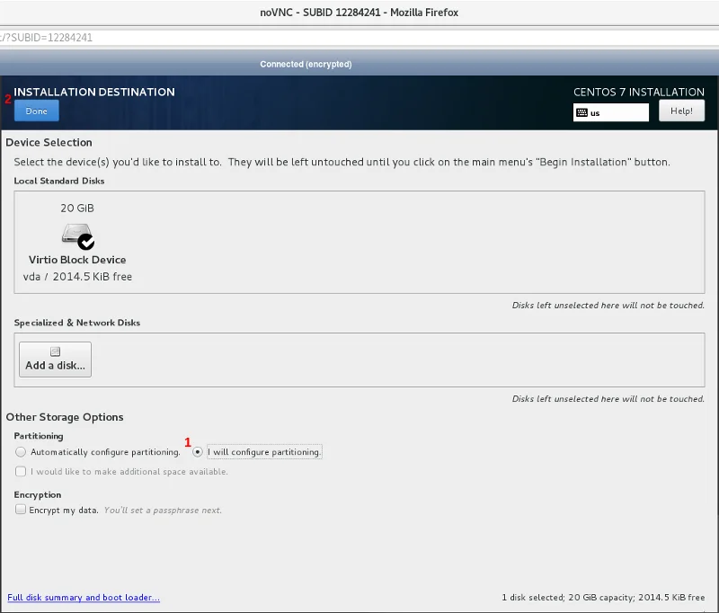Open the Help! button
This screenshot has height=613, width=719.
click(681, 111)
